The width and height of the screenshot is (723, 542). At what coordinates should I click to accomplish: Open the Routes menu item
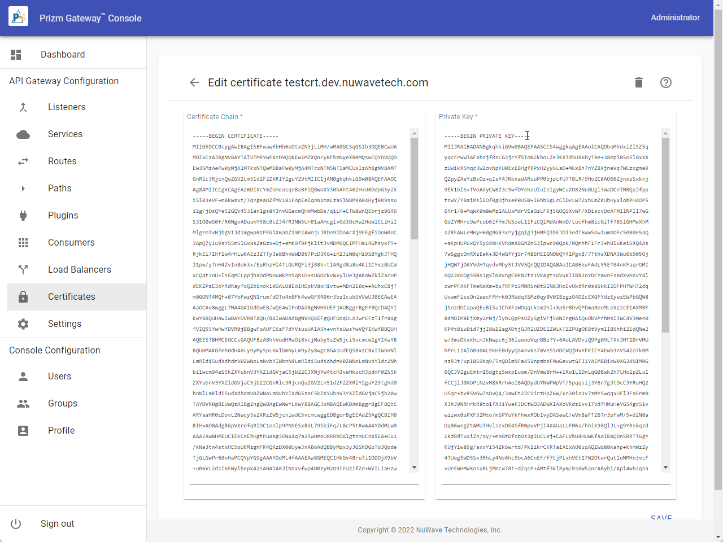(62, 161)
